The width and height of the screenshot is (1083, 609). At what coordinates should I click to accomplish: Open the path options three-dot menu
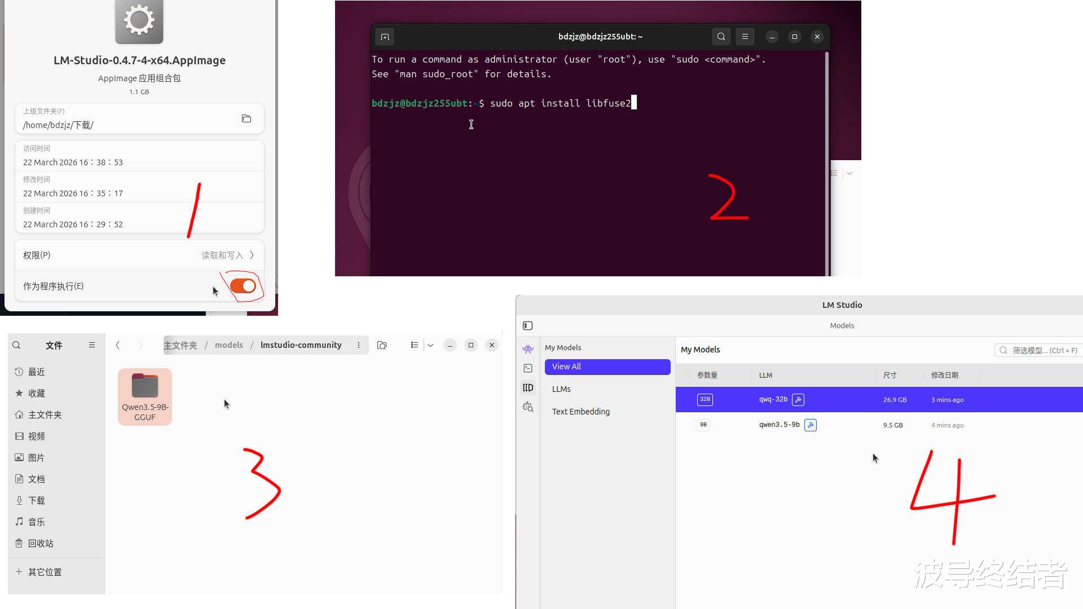359,345
